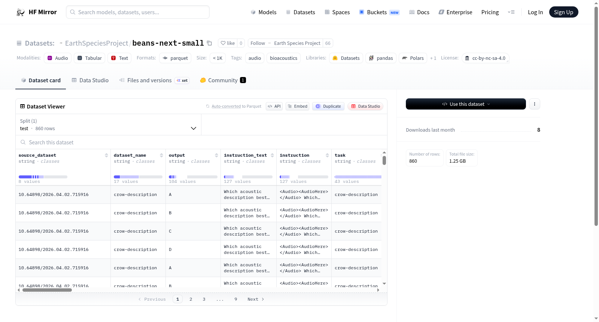Click the Datasets library tag

(x=346, y=58)
